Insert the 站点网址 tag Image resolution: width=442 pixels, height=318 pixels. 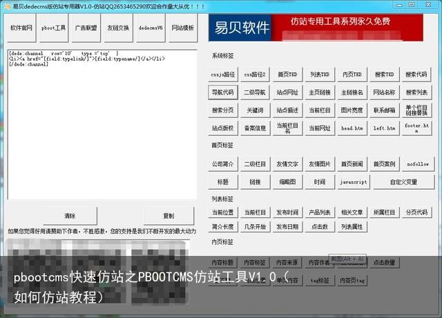tap(287, 92)
